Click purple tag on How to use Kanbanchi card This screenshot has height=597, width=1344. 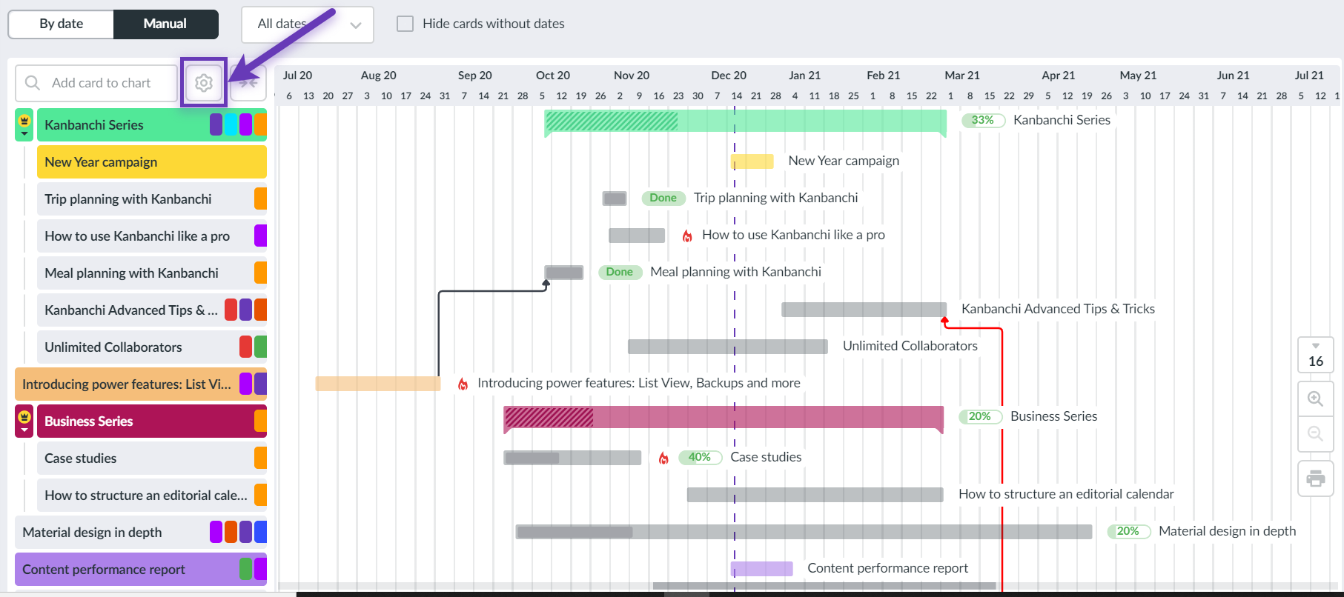click(261, 236)
